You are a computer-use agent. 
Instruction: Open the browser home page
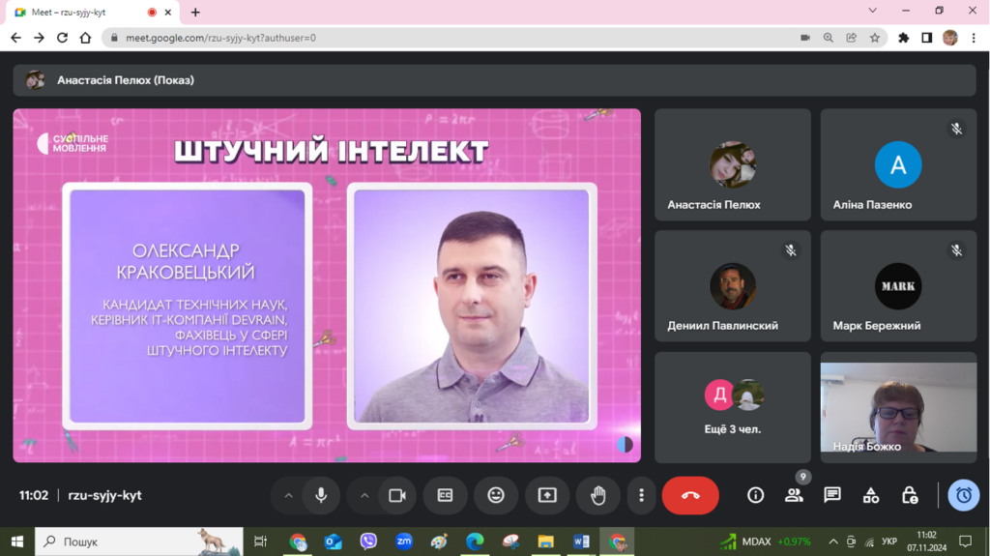point(85,38)
